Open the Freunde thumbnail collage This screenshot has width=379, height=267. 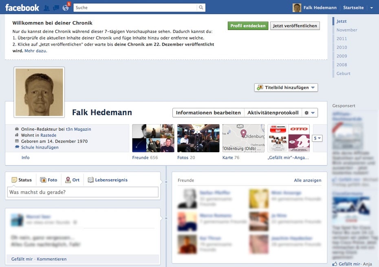pyautogui.click(x=153, y=138)
